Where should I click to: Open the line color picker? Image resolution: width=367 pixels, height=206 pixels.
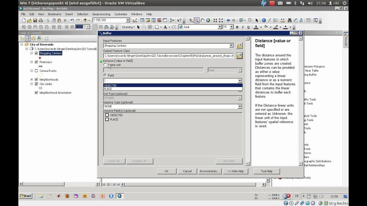click(x=276, y=27)
